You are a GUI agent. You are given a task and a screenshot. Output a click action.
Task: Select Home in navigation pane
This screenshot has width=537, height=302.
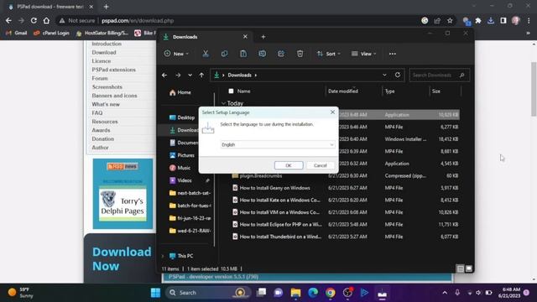(180, 92)
